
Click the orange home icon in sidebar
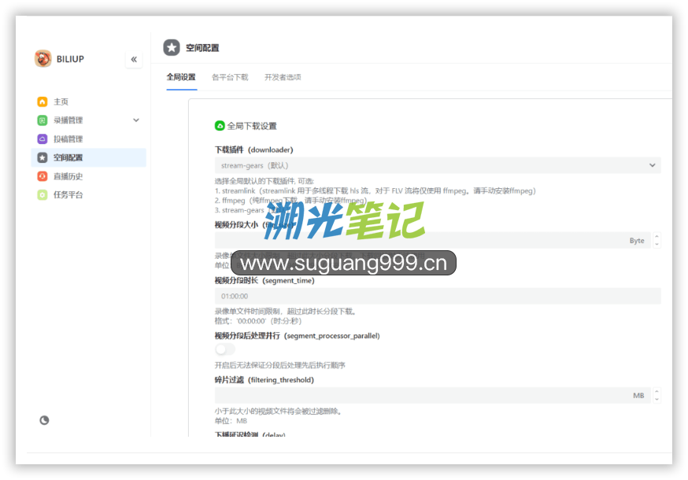tap(43, 102)
